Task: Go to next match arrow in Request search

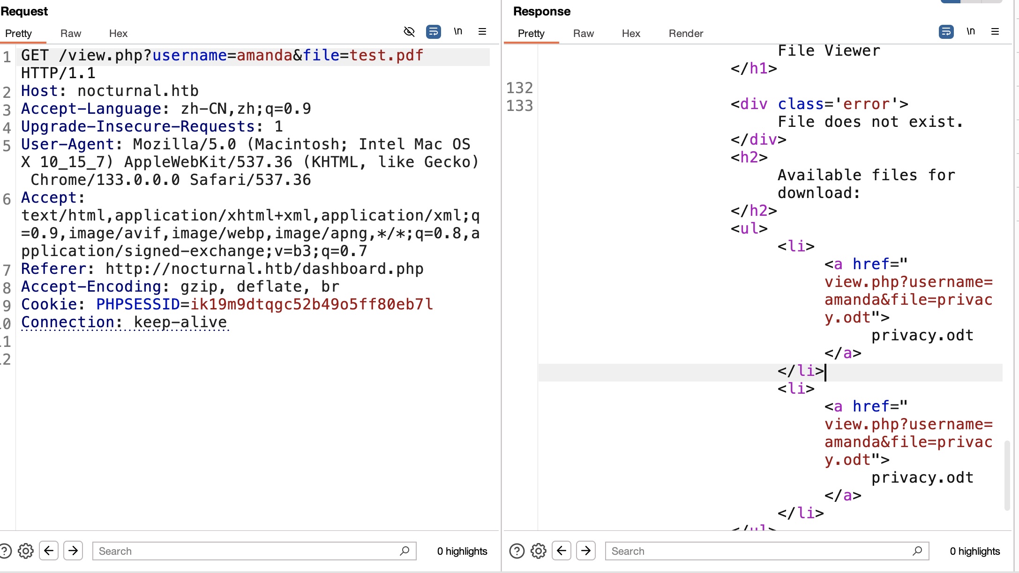Action: click(x=73, y=551)
